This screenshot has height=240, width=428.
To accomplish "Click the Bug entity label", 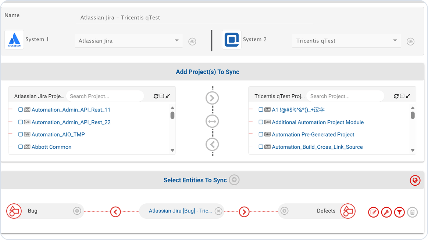I will 32,211.
